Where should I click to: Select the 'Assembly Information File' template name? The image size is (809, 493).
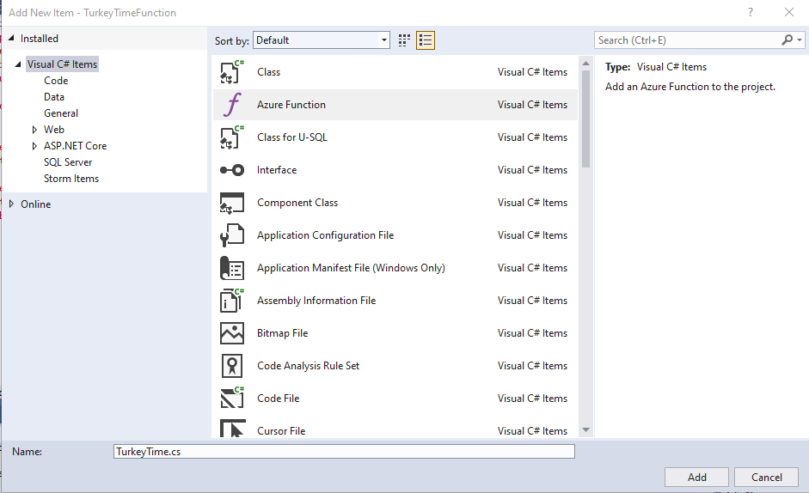point(316,300)
